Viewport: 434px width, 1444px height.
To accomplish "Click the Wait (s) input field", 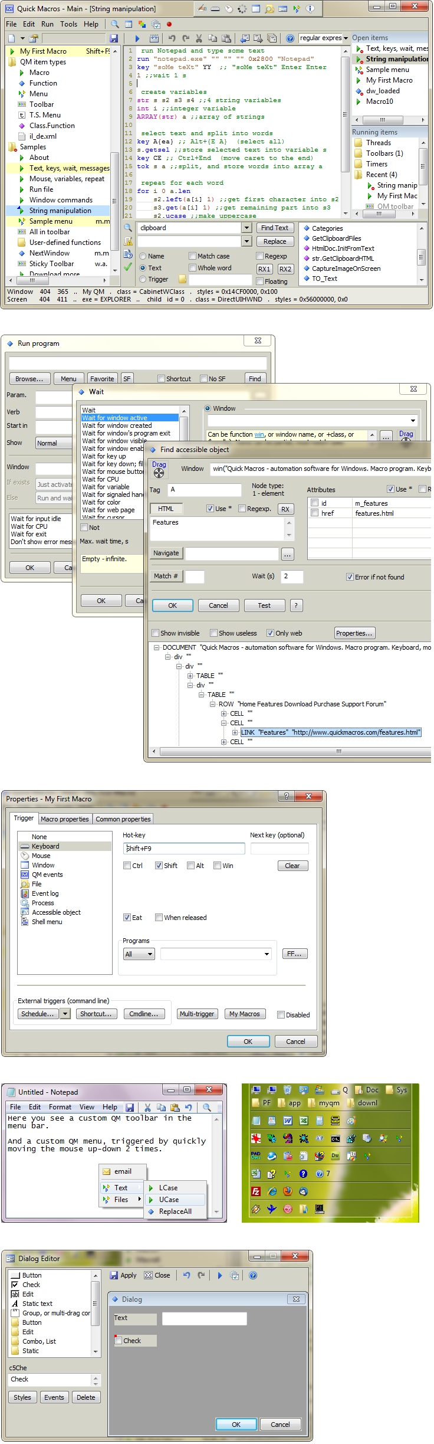I will pyautogui.click(x=292, y=576).
